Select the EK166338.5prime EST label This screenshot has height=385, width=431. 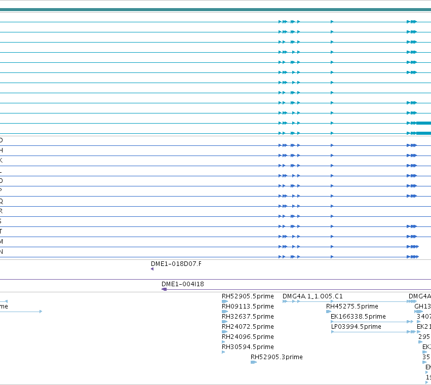click(x=358, y=317)
